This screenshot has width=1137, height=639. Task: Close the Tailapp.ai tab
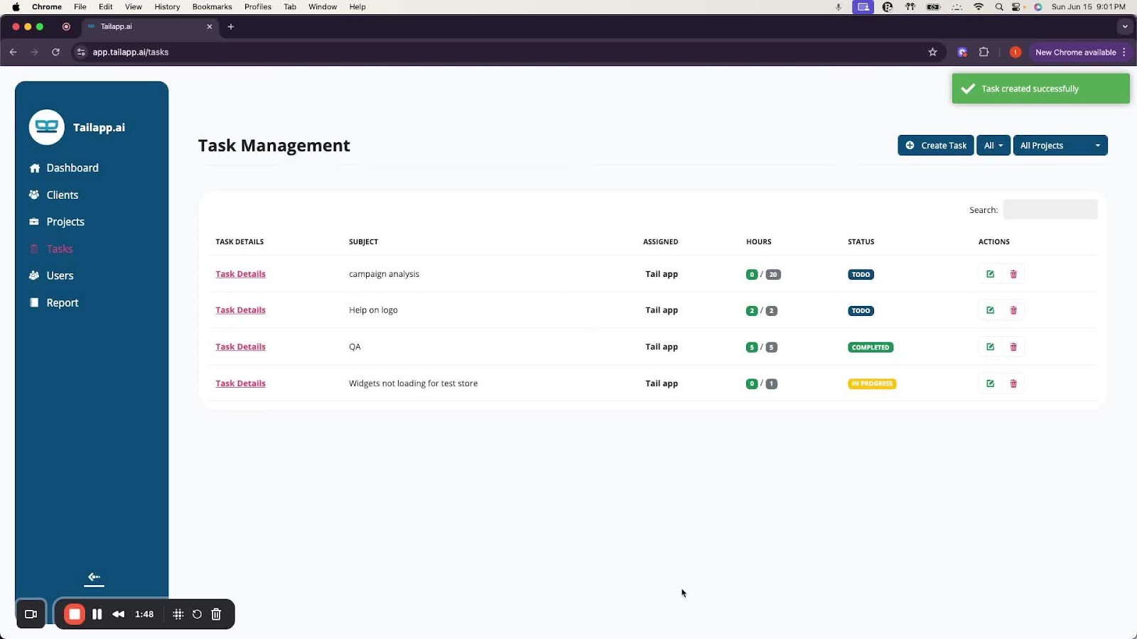(210, 27)
